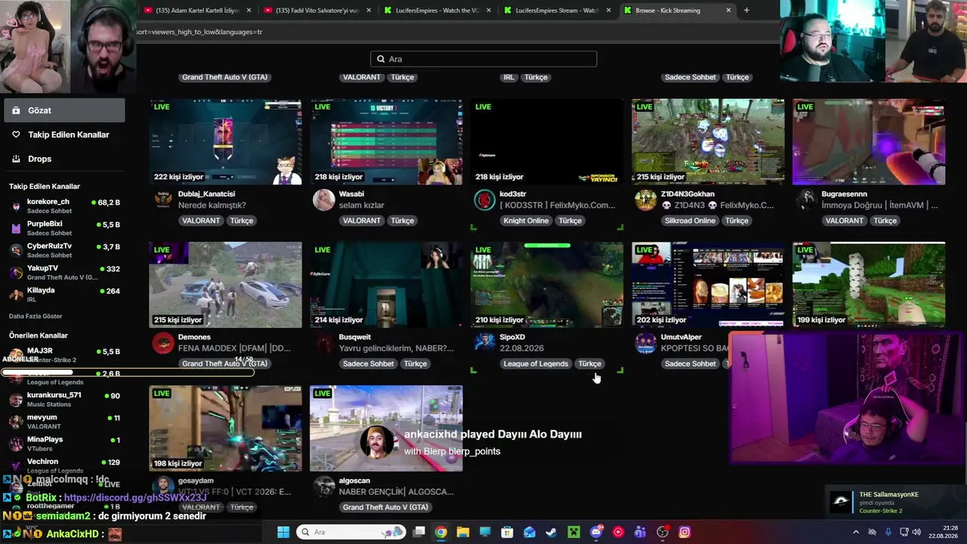Select League of Legends tag under SipoXD
This screenshot has height=544, width=967.
coord(536,363)
